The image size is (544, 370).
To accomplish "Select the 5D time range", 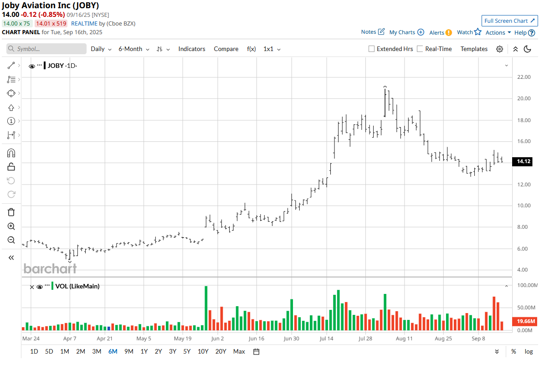I will (x=49, y=352).
